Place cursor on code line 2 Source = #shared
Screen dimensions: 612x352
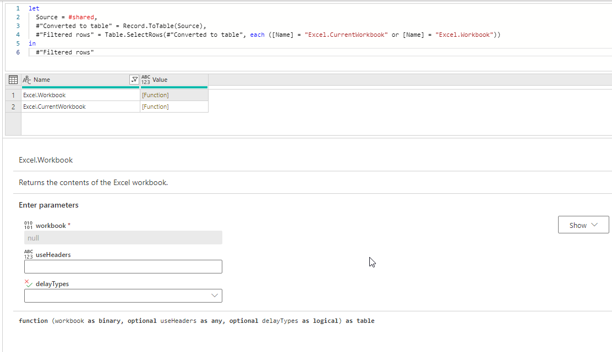tap(67, 17)
